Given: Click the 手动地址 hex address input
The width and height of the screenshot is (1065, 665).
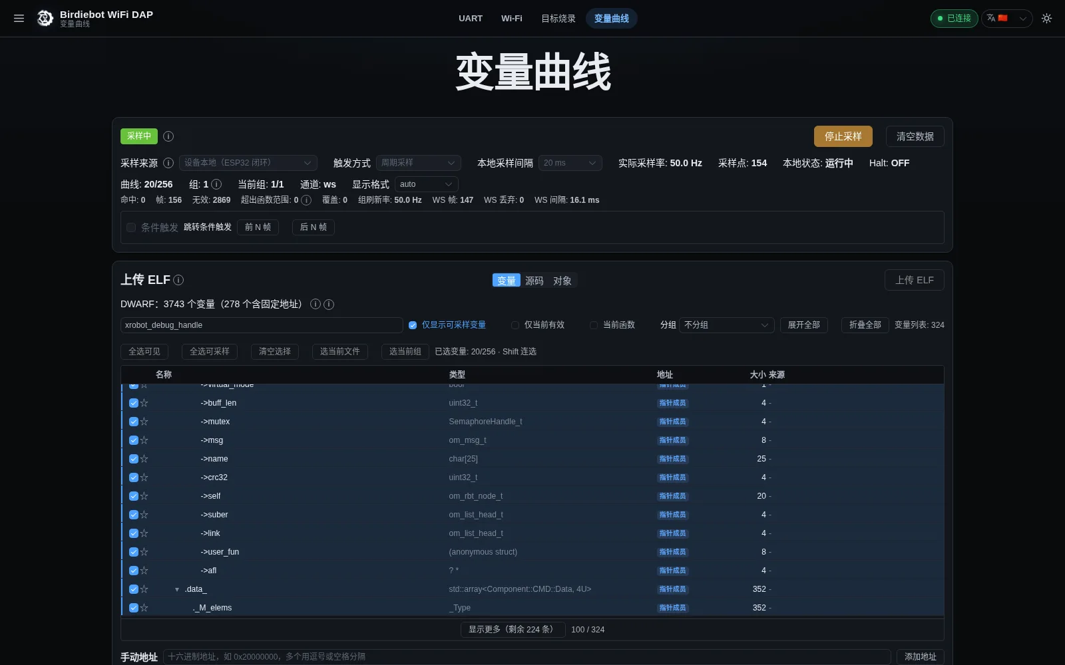Looking at the screenshot, I should pos(527,657).
